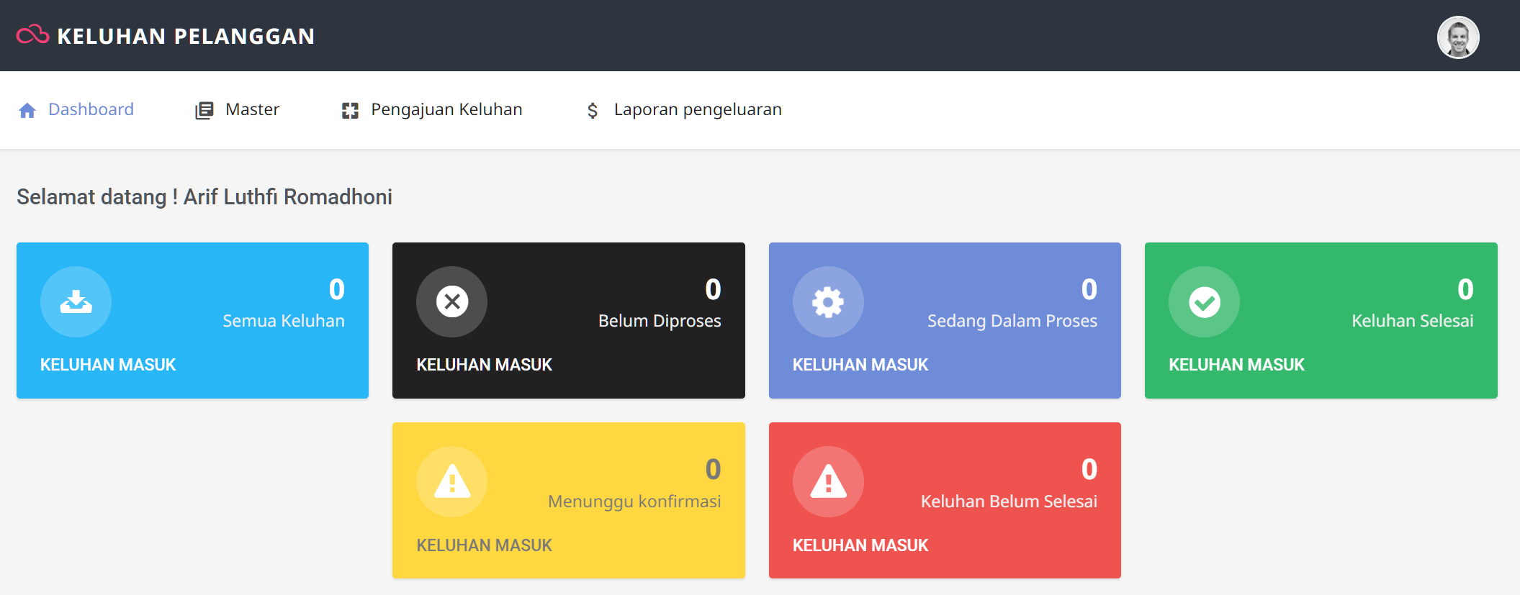Click warning icon on Keluhan Belum Selesai card
This screenshot has width=1520, height=595.
click(828, 482)
